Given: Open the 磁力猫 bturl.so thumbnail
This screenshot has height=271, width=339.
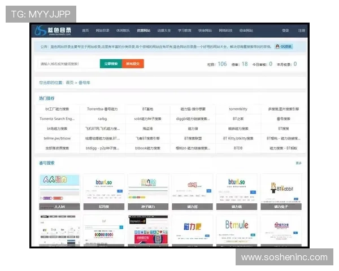Looking at the screenshot, I should pyautogui.click(x=237, y=192).
